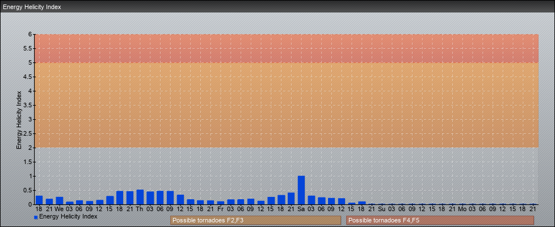The width and height of the screenshot is (555, 227).
Task: Click the 0.5 value on the y-axis
Action: click(x=28, y=190)
